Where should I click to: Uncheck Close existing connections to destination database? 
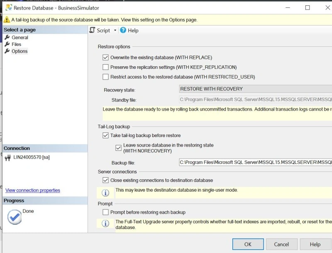click(105, 180)
